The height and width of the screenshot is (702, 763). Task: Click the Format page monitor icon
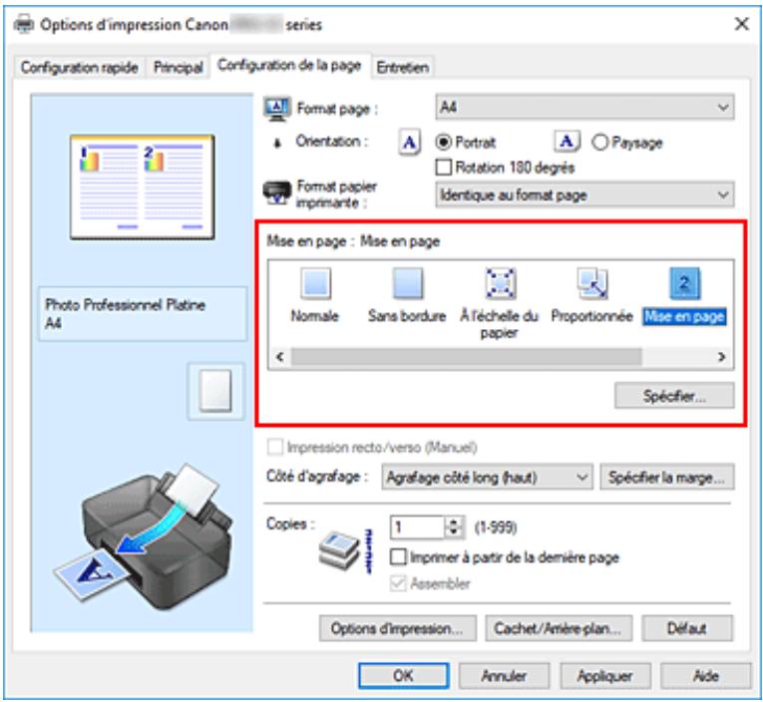[x=277, y=109]
